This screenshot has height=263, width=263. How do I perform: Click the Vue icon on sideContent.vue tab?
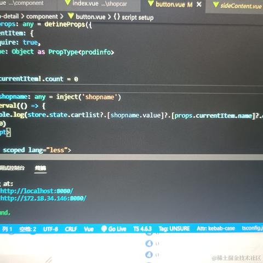[x=216, y=4]
